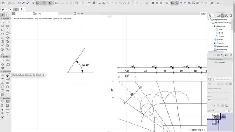Click the OK button in Navigator preview
The image size is (235, 132).
click(x=229, y=111)
